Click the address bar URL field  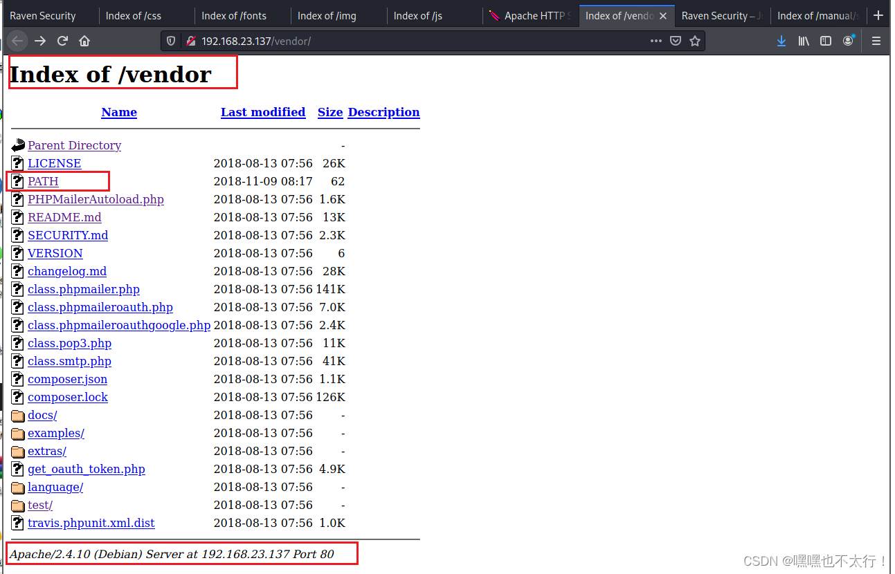pos(422,41)
